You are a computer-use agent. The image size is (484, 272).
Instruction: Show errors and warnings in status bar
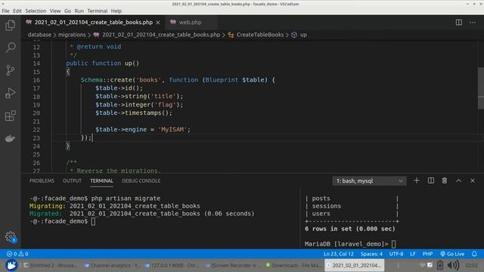(x=17, y=254)
